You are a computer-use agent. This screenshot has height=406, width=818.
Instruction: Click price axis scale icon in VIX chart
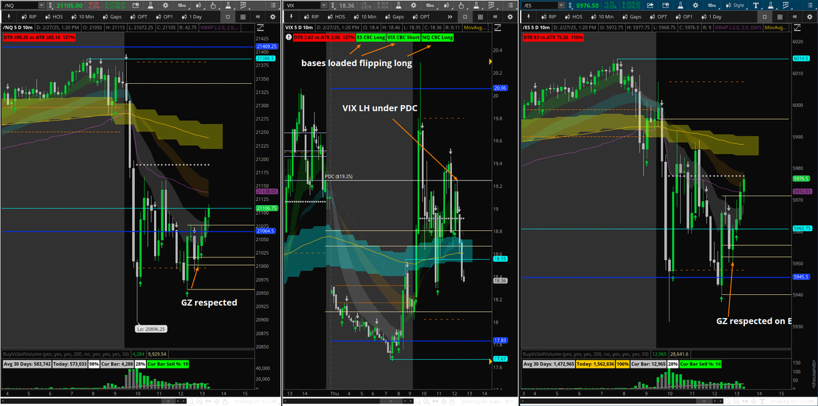(498, 28)
